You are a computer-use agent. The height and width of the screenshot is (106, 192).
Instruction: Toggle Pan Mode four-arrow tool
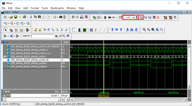tap(16, 30)
